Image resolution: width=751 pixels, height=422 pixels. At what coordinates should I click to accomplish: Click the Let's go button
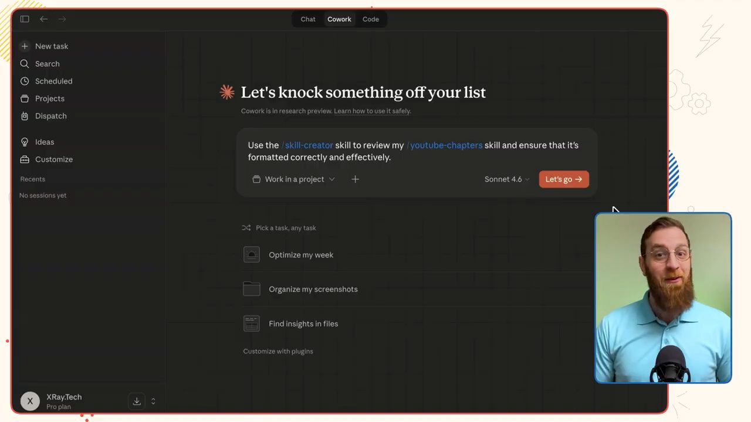(564, 179)
